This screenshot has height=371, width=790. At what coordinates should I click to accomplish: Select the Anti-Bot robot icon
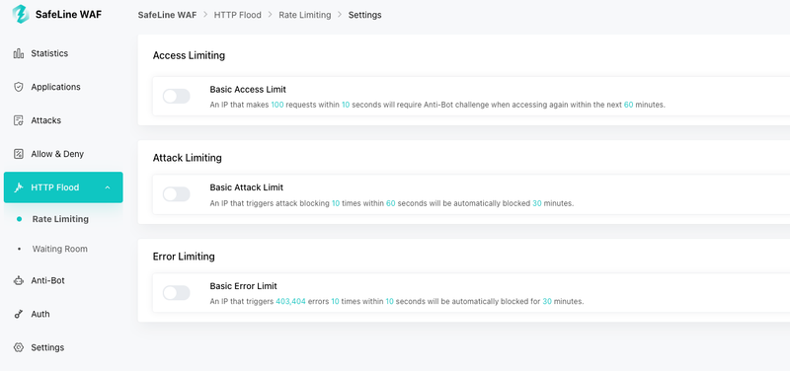19,281
